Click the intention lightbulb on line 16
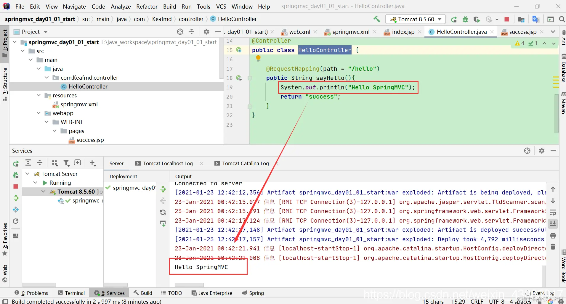The image size is (566, 304). [258, 58]
